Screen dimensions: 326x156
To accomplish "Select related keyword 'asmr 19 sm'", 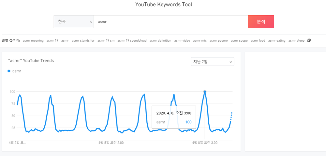I will (x=106, y=40).
